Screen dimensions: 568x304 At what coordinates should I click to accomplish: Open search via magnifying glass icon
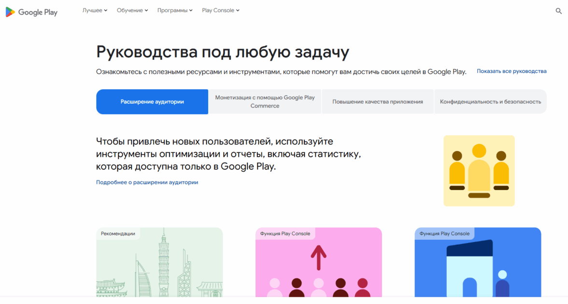pyautogui.click(x=559, y=11)
